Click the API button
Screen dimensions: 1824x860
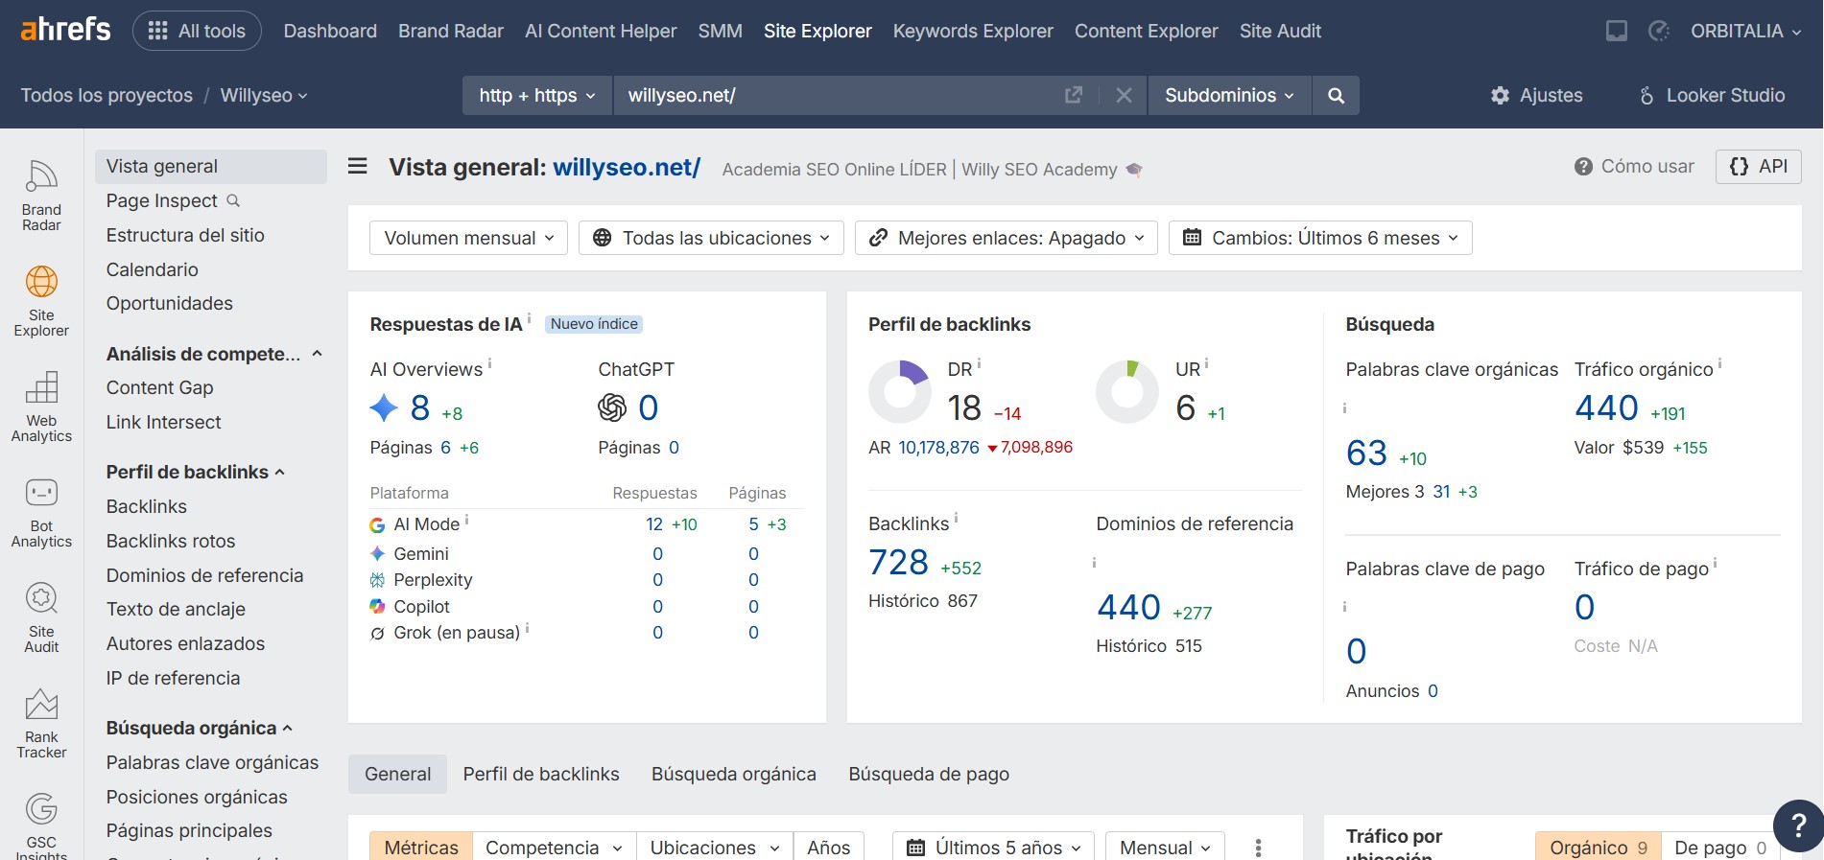(1758, 166)
